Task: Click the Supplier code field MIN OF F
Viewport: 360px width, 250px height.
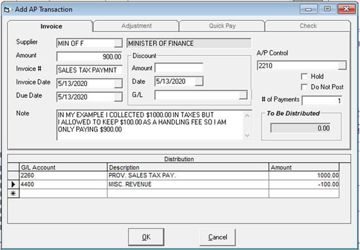Action: click(x=85, y=43)
